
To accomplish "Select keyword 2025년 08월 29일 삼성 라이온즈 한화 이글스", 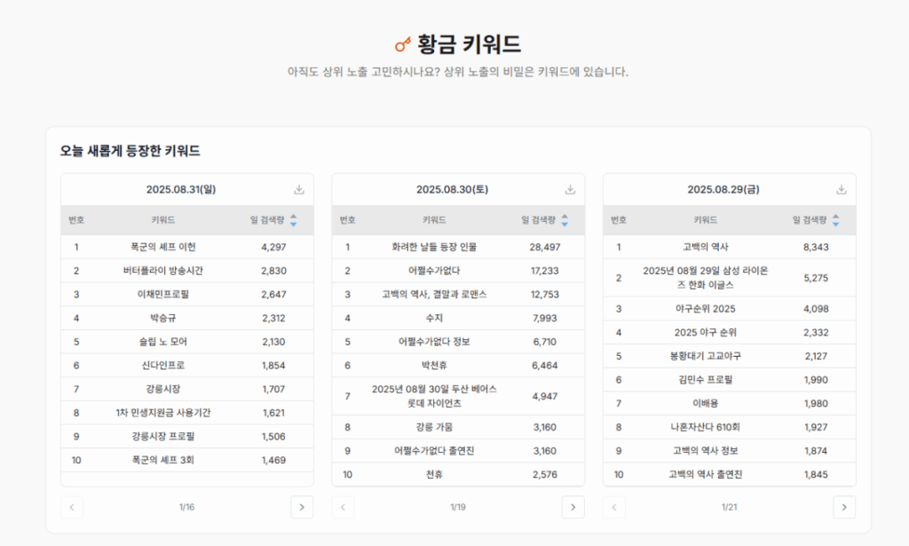I will click(x=706, y=278).
